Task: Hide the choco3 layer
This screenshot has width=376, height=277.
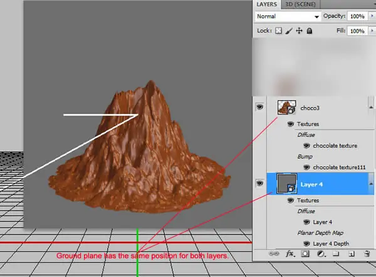Action: (259, 107)
